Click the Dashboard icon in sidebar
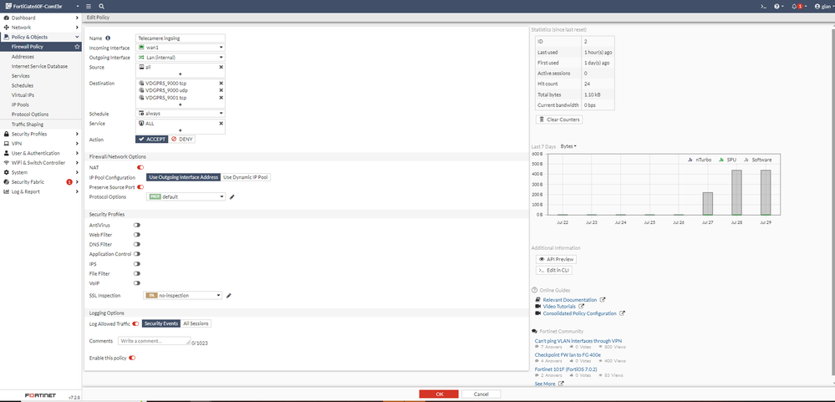 7,18
